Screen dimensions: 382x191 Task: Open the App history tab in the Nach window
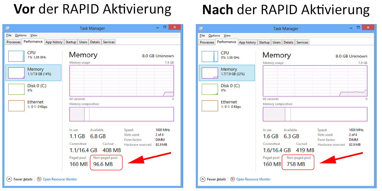coord(248,42)
